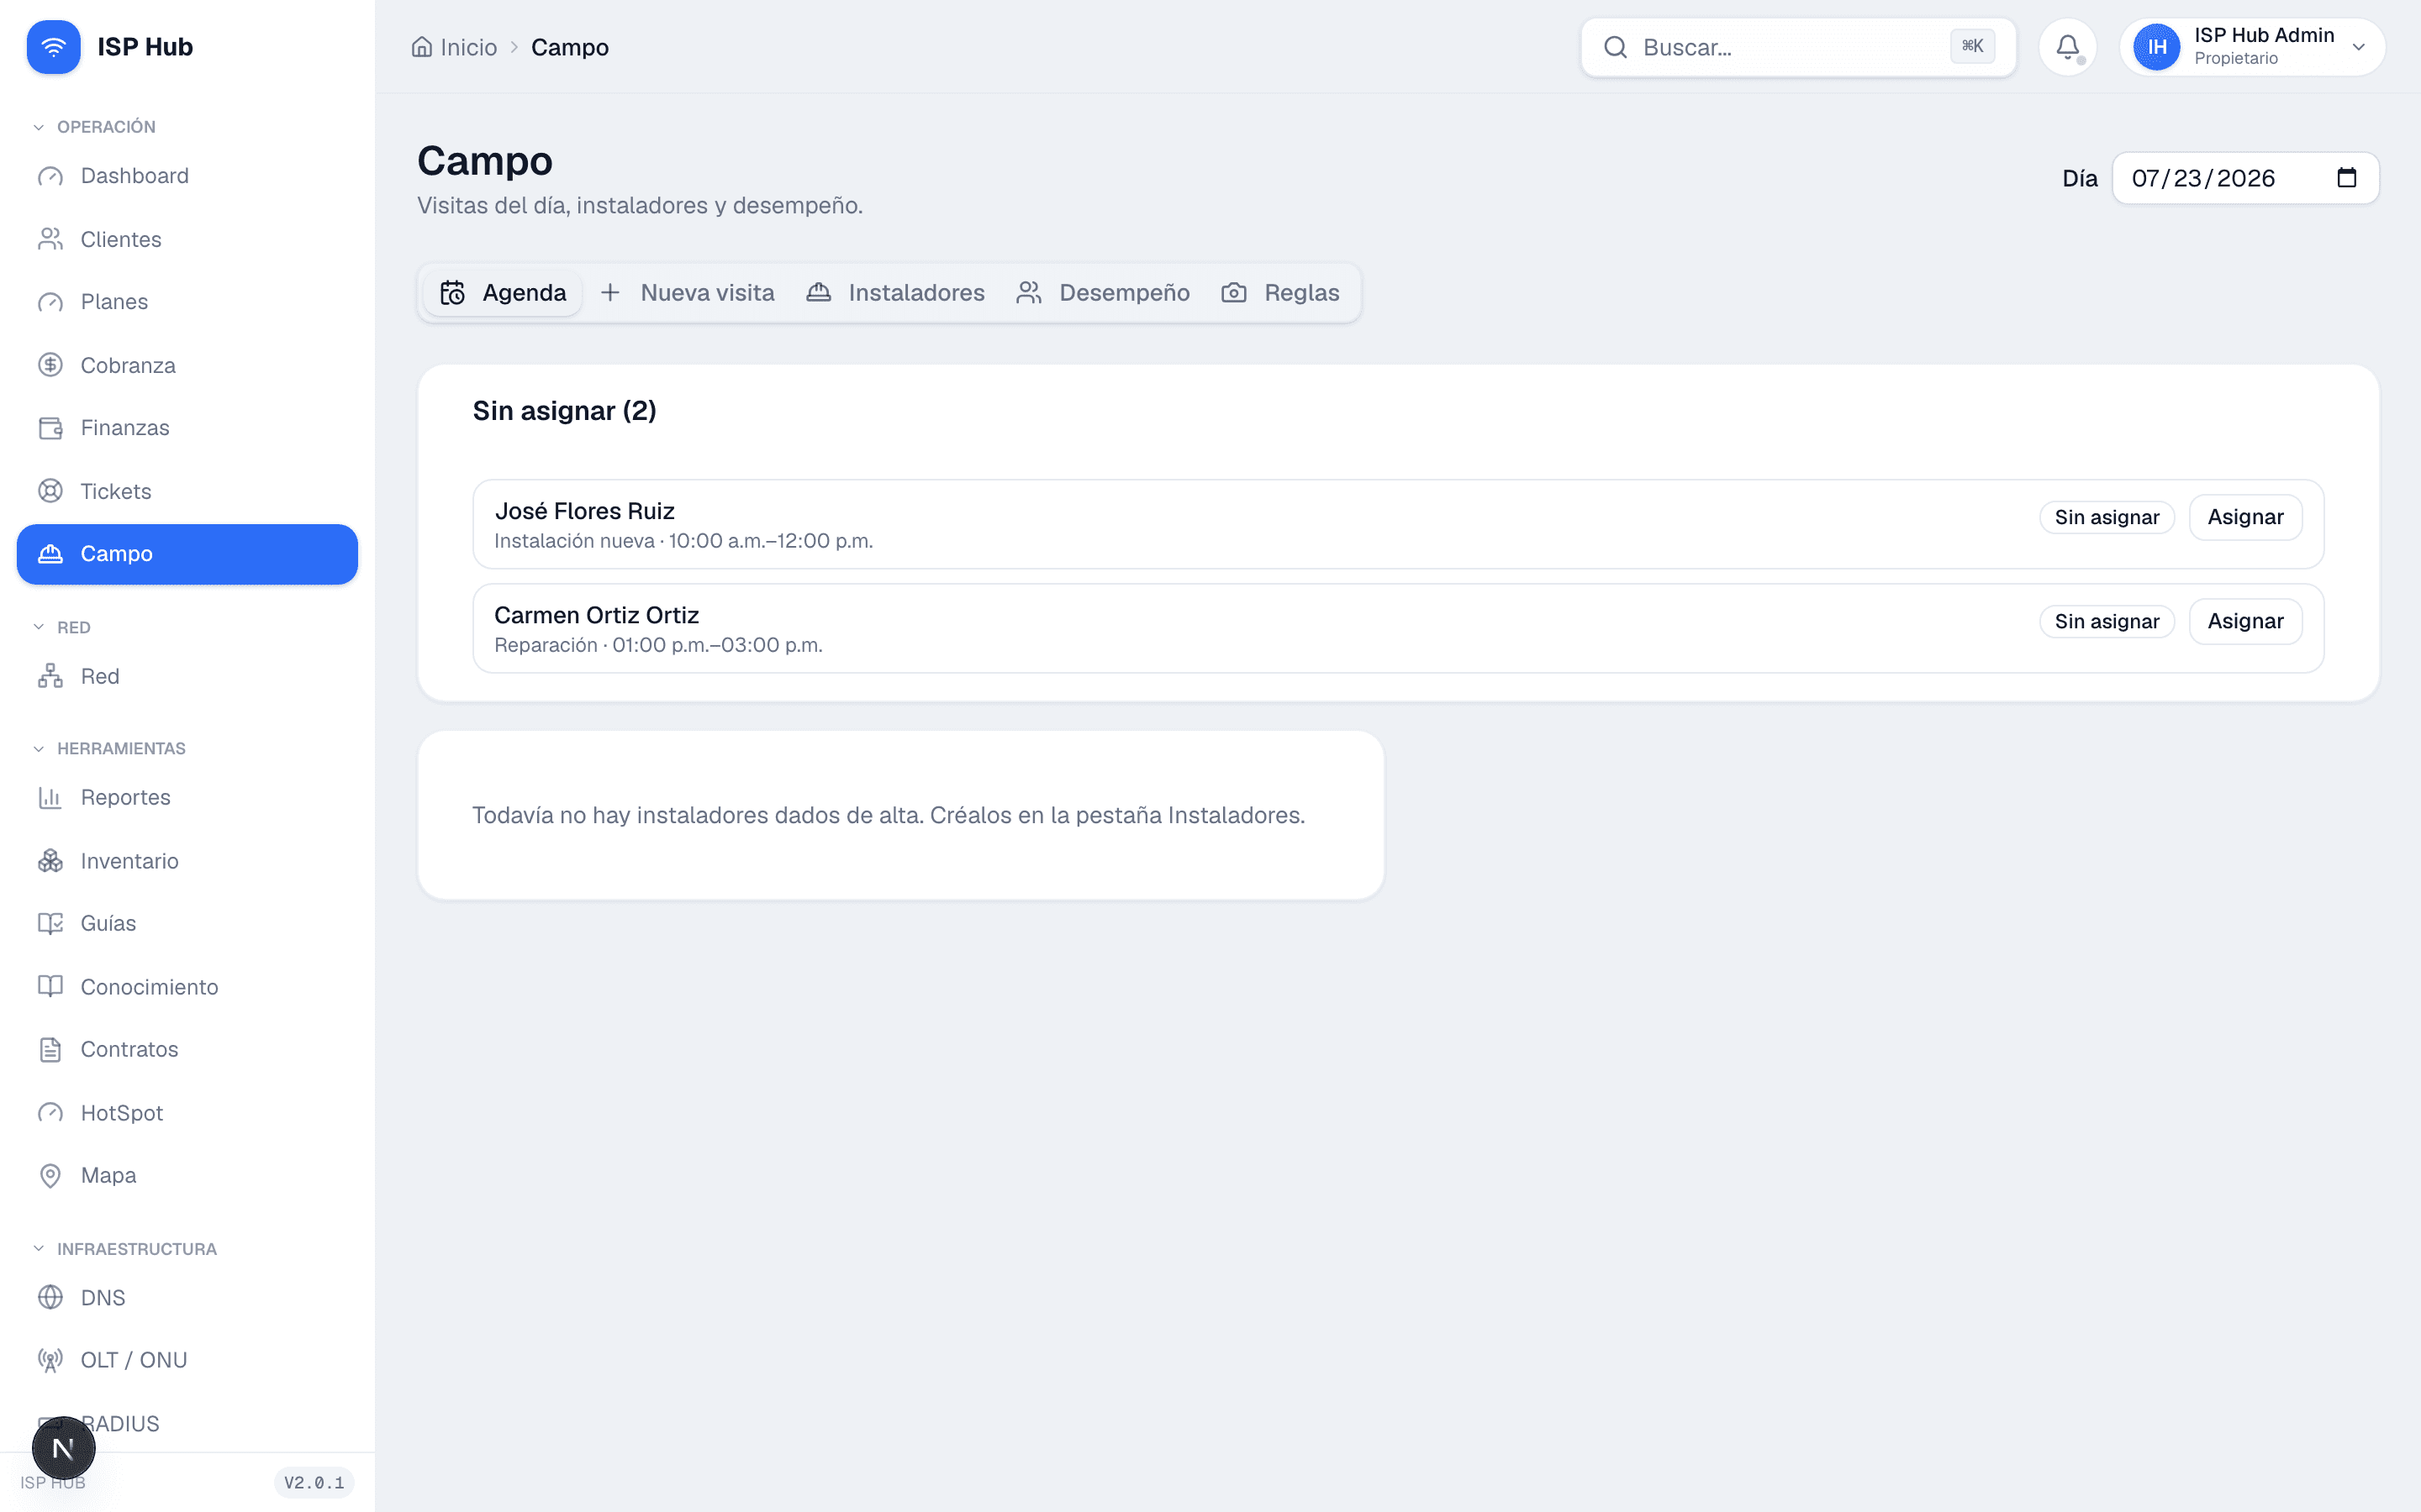
Task: Assign Carmen Ortiz Ortiz's visit
Action: (2245, 621)
